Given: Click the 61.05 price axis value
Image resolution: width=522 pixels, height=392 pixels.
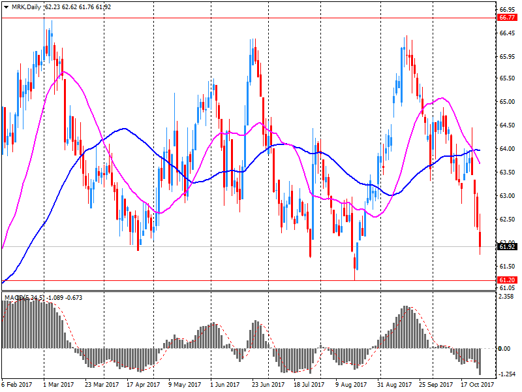Looking at the screenshot, I should coord(507,287).
